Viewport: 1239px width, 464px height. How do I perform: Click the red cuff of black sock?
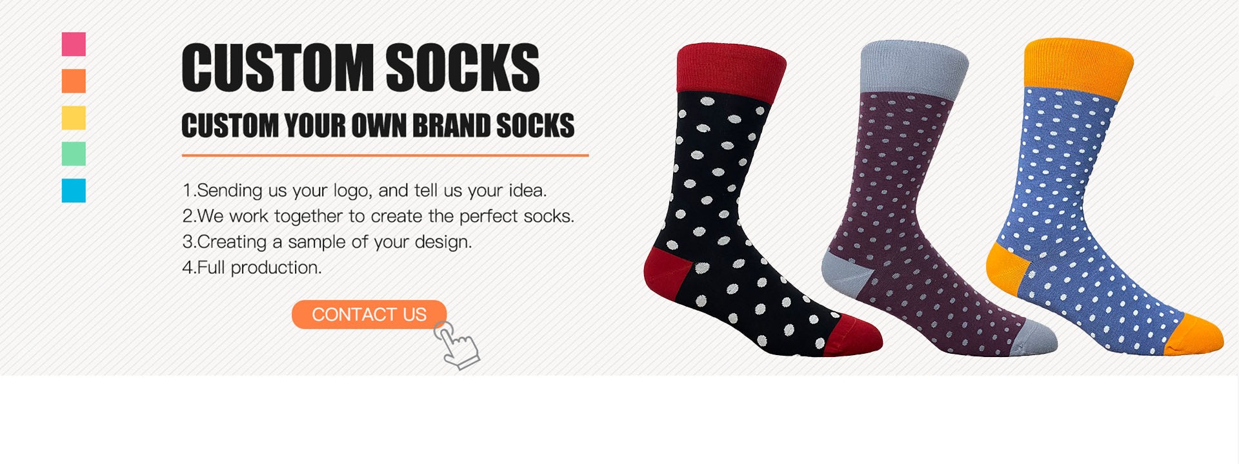coord(730,72)
